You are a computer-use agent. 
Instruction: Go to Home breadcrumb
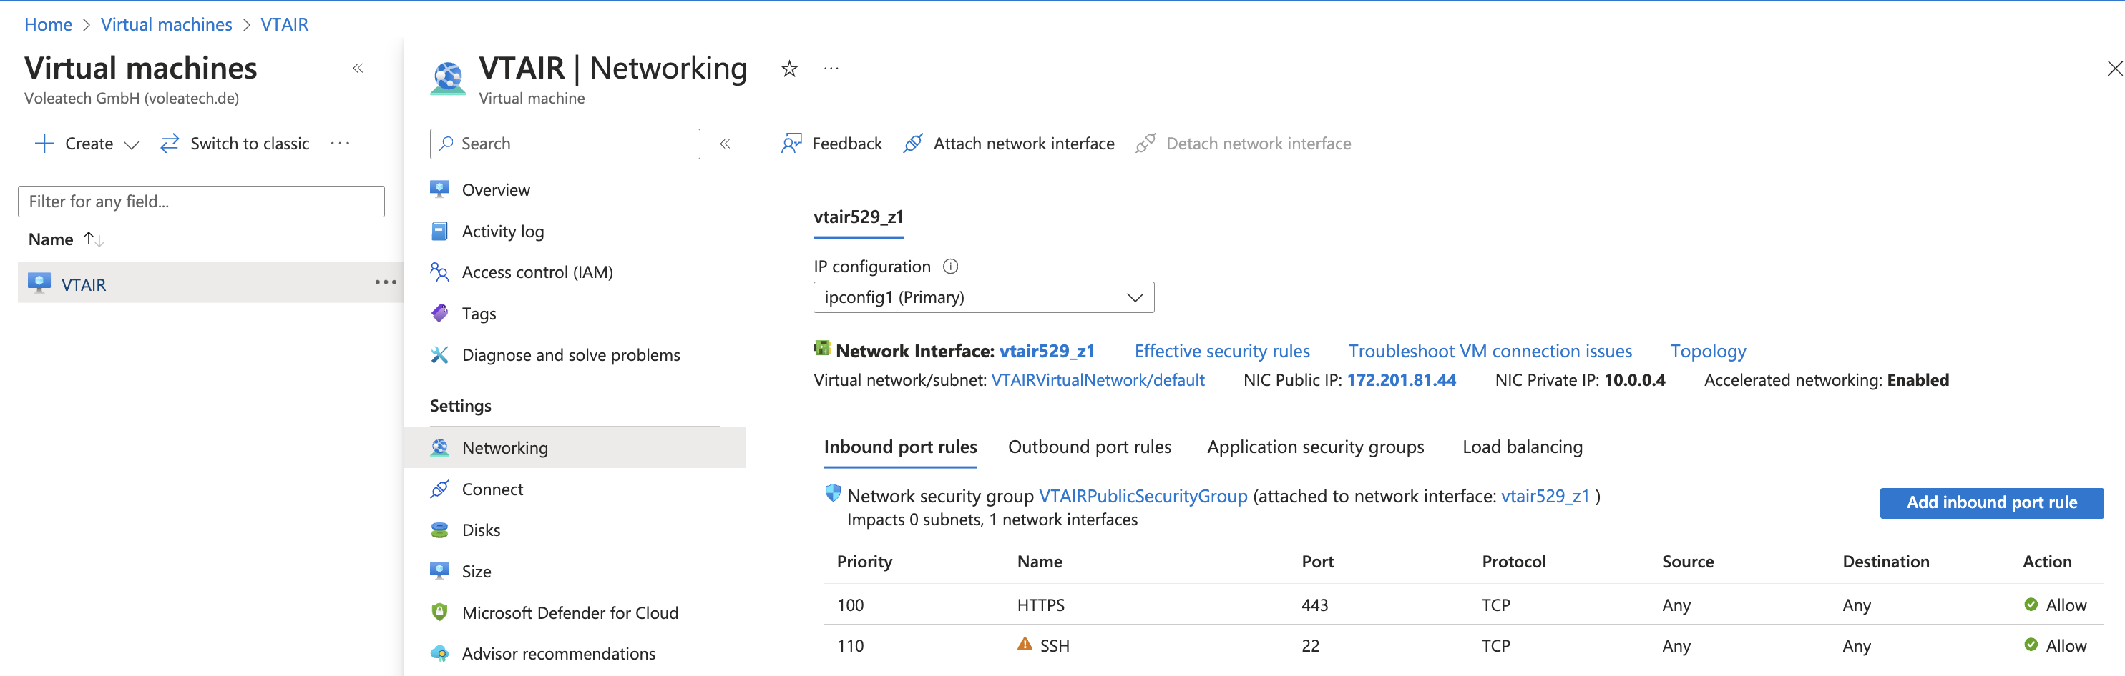click(49, 25)
